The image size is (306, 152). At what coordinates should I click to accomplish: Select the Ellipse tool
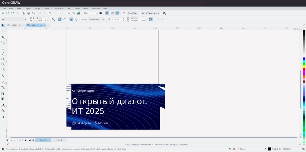[3, 64]
